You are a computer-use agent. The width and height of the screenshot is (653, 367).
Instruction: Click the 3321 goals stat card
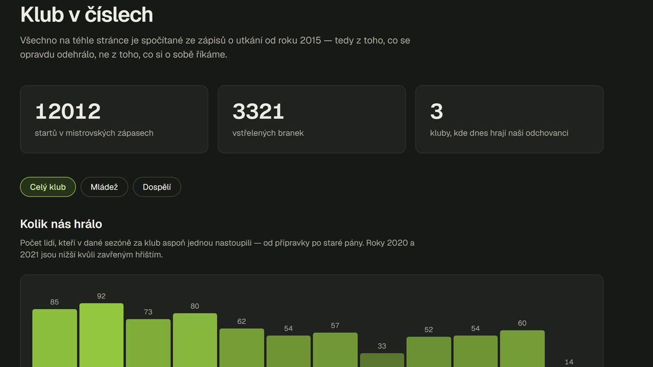click(x=312, y=119)
